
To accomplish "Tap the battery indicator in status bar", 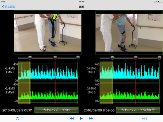I will coord(160,2).
